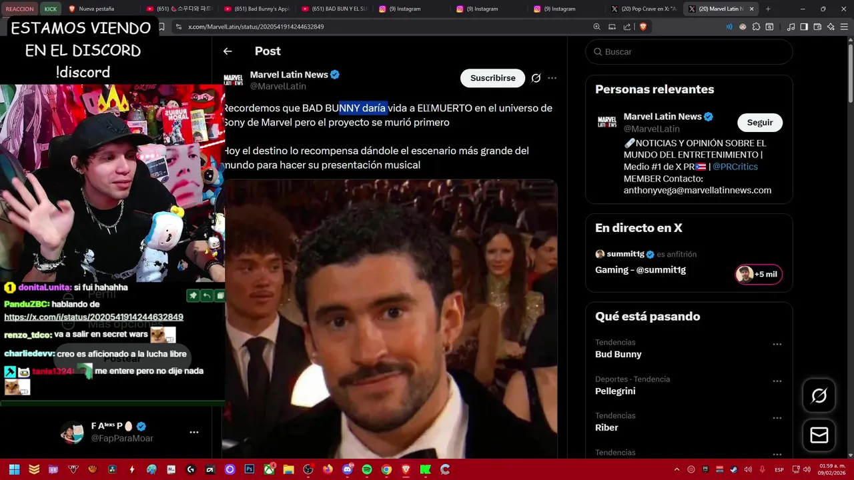Open the Kick app on the taskbar
Viewport: 854px width, 480px height.
pyautogui.click(x=425, y=469)
